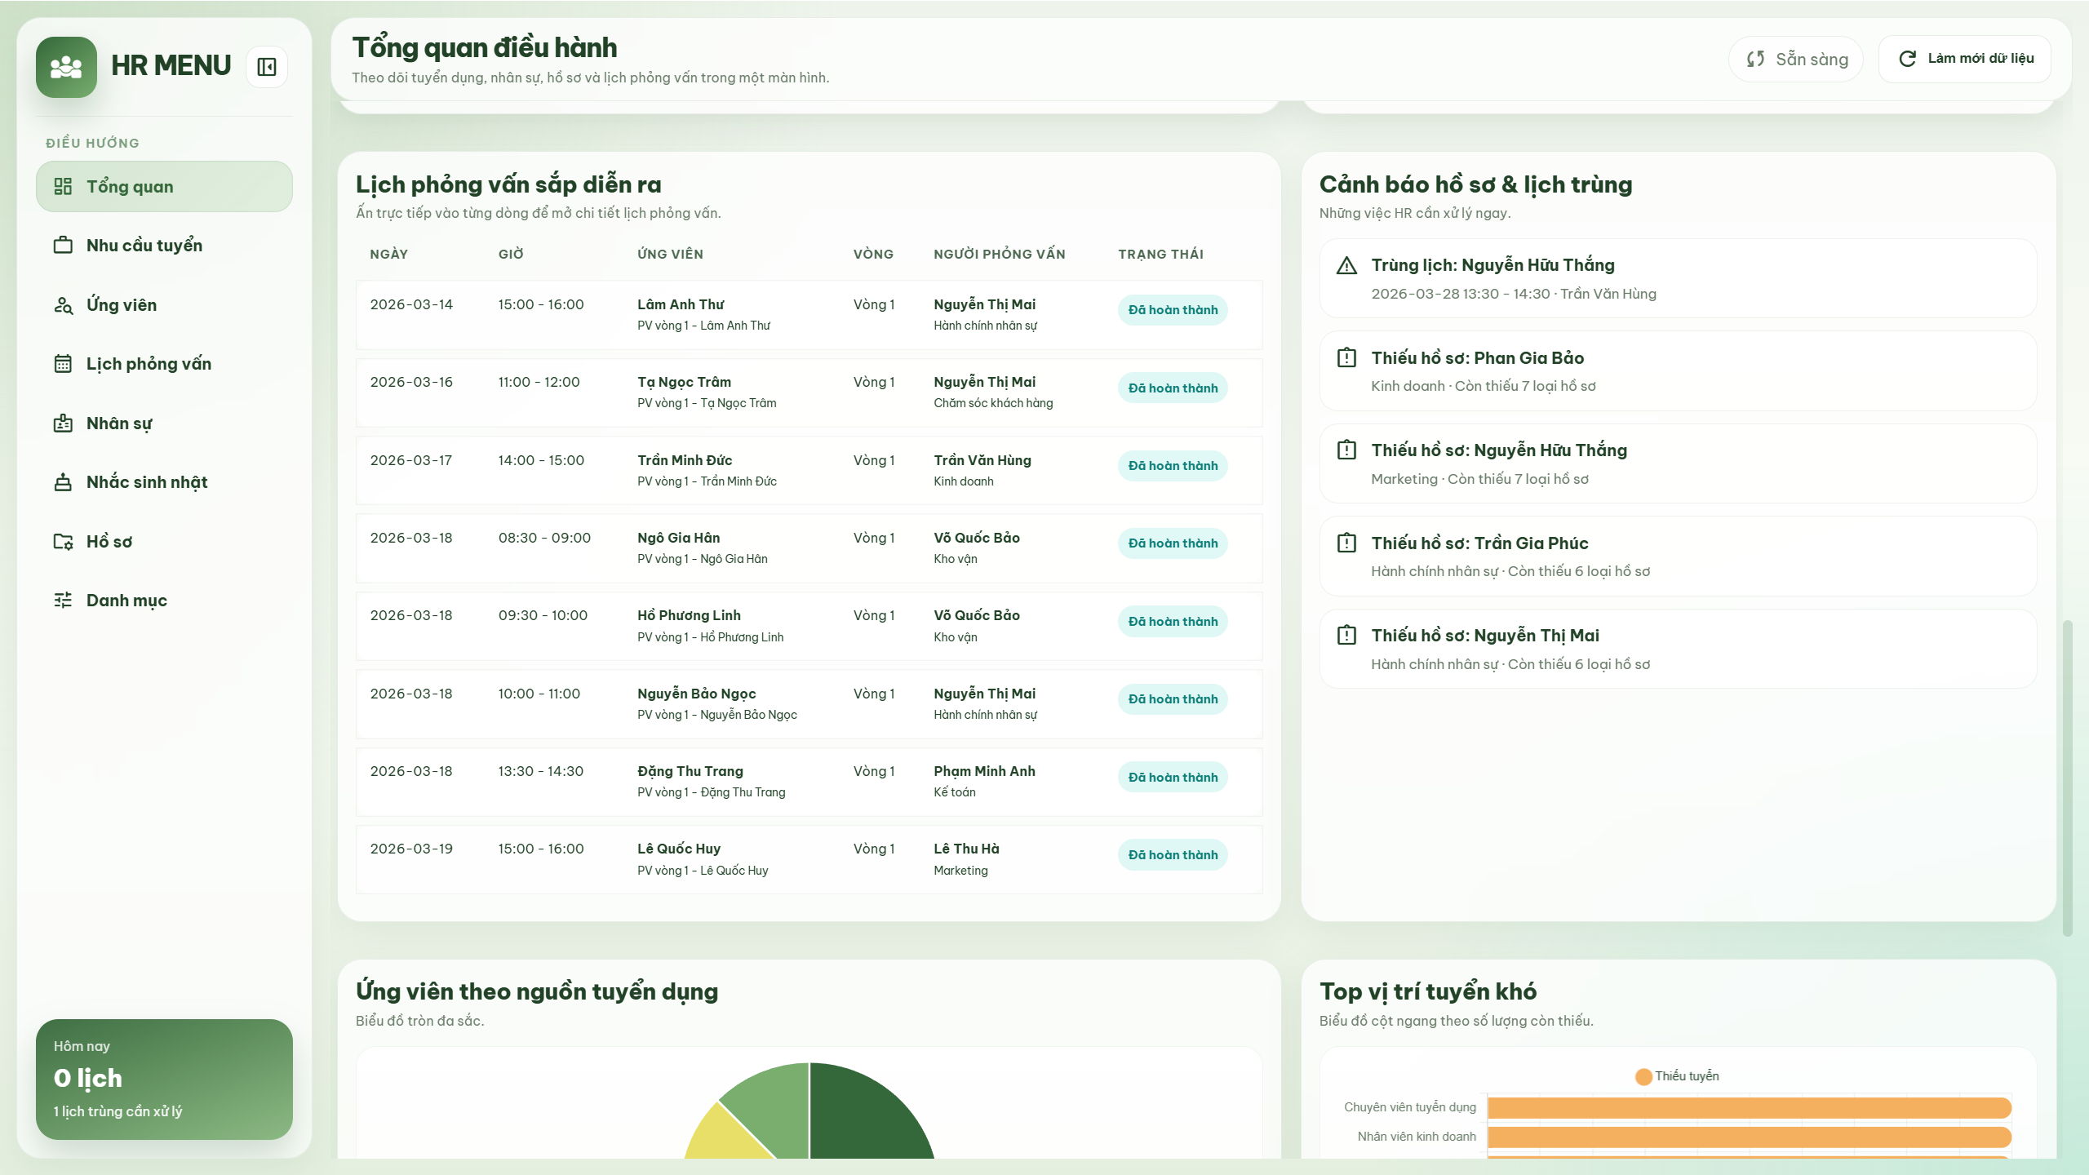Open the Ứng viên section via its people icon
This screenshot has width=2089, height=1175.
pos(64,304)
